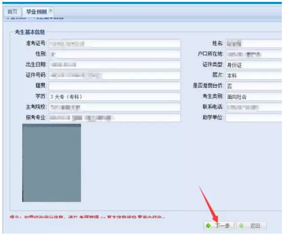Image resolution: width=286 pixels, height=237 pixels.
Task: Click the 主考院校 field
Action: pyautogui.click(x=115, y=107)
